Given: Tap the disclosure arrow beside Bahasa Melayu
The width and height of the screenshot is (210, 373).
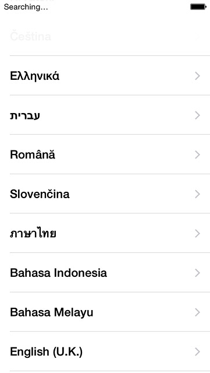Looking at the screenshot, I should 197,312.
